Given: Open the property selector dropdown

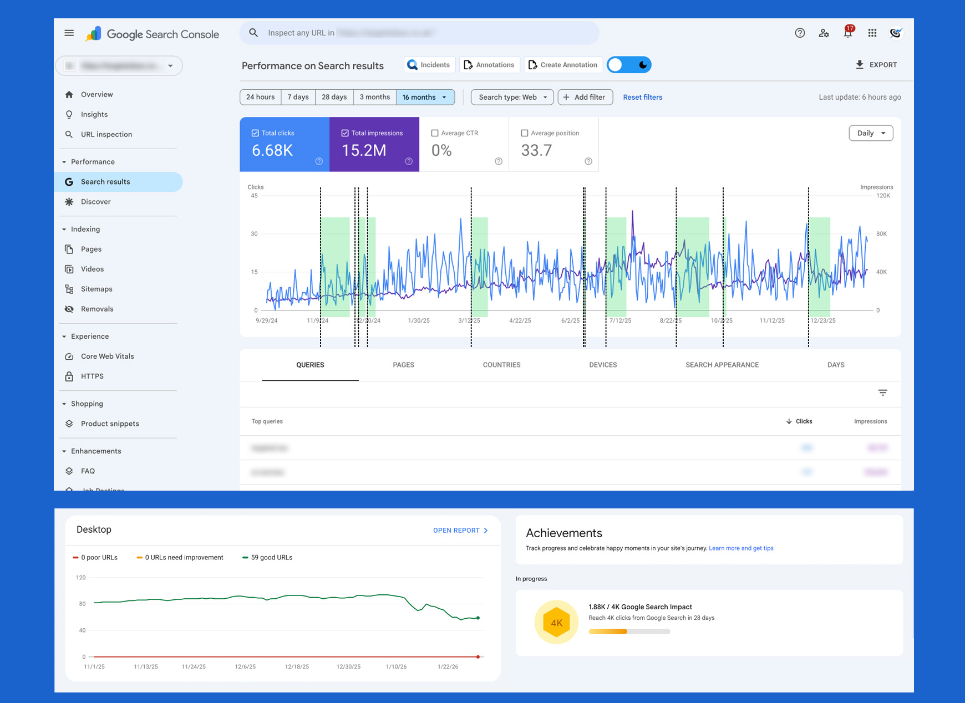Looking at the screenshot, I should (x=119, y=66).
